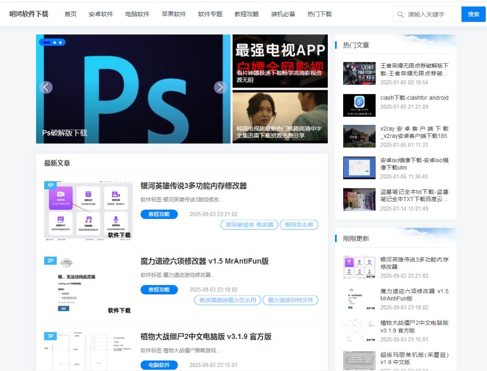Click 超级玛丽单机版 thumbnail in 刚刚更新

(359, 361)
